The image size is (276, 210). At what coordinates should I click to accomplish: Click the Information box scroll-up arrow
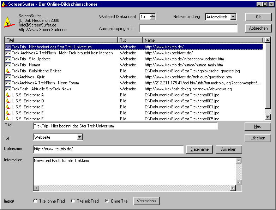tap(239, 161)
